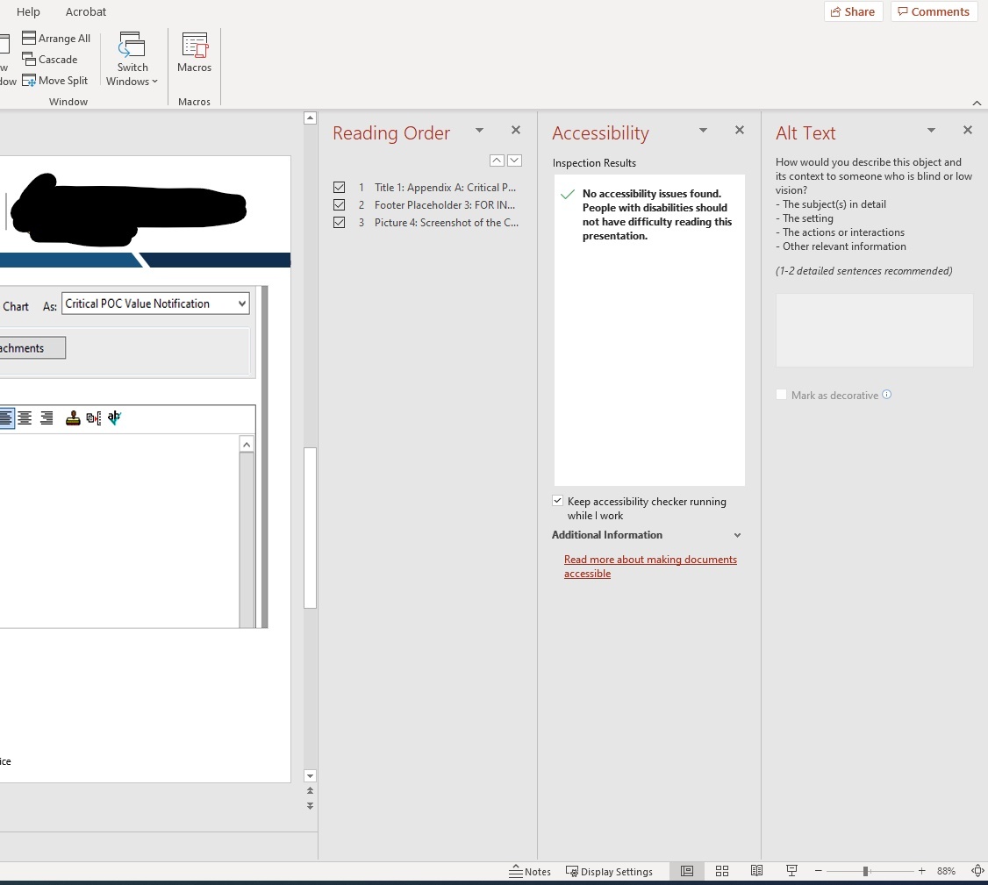Go to next slide double-arrow
The image size is (988, 885).
point(310,806)
